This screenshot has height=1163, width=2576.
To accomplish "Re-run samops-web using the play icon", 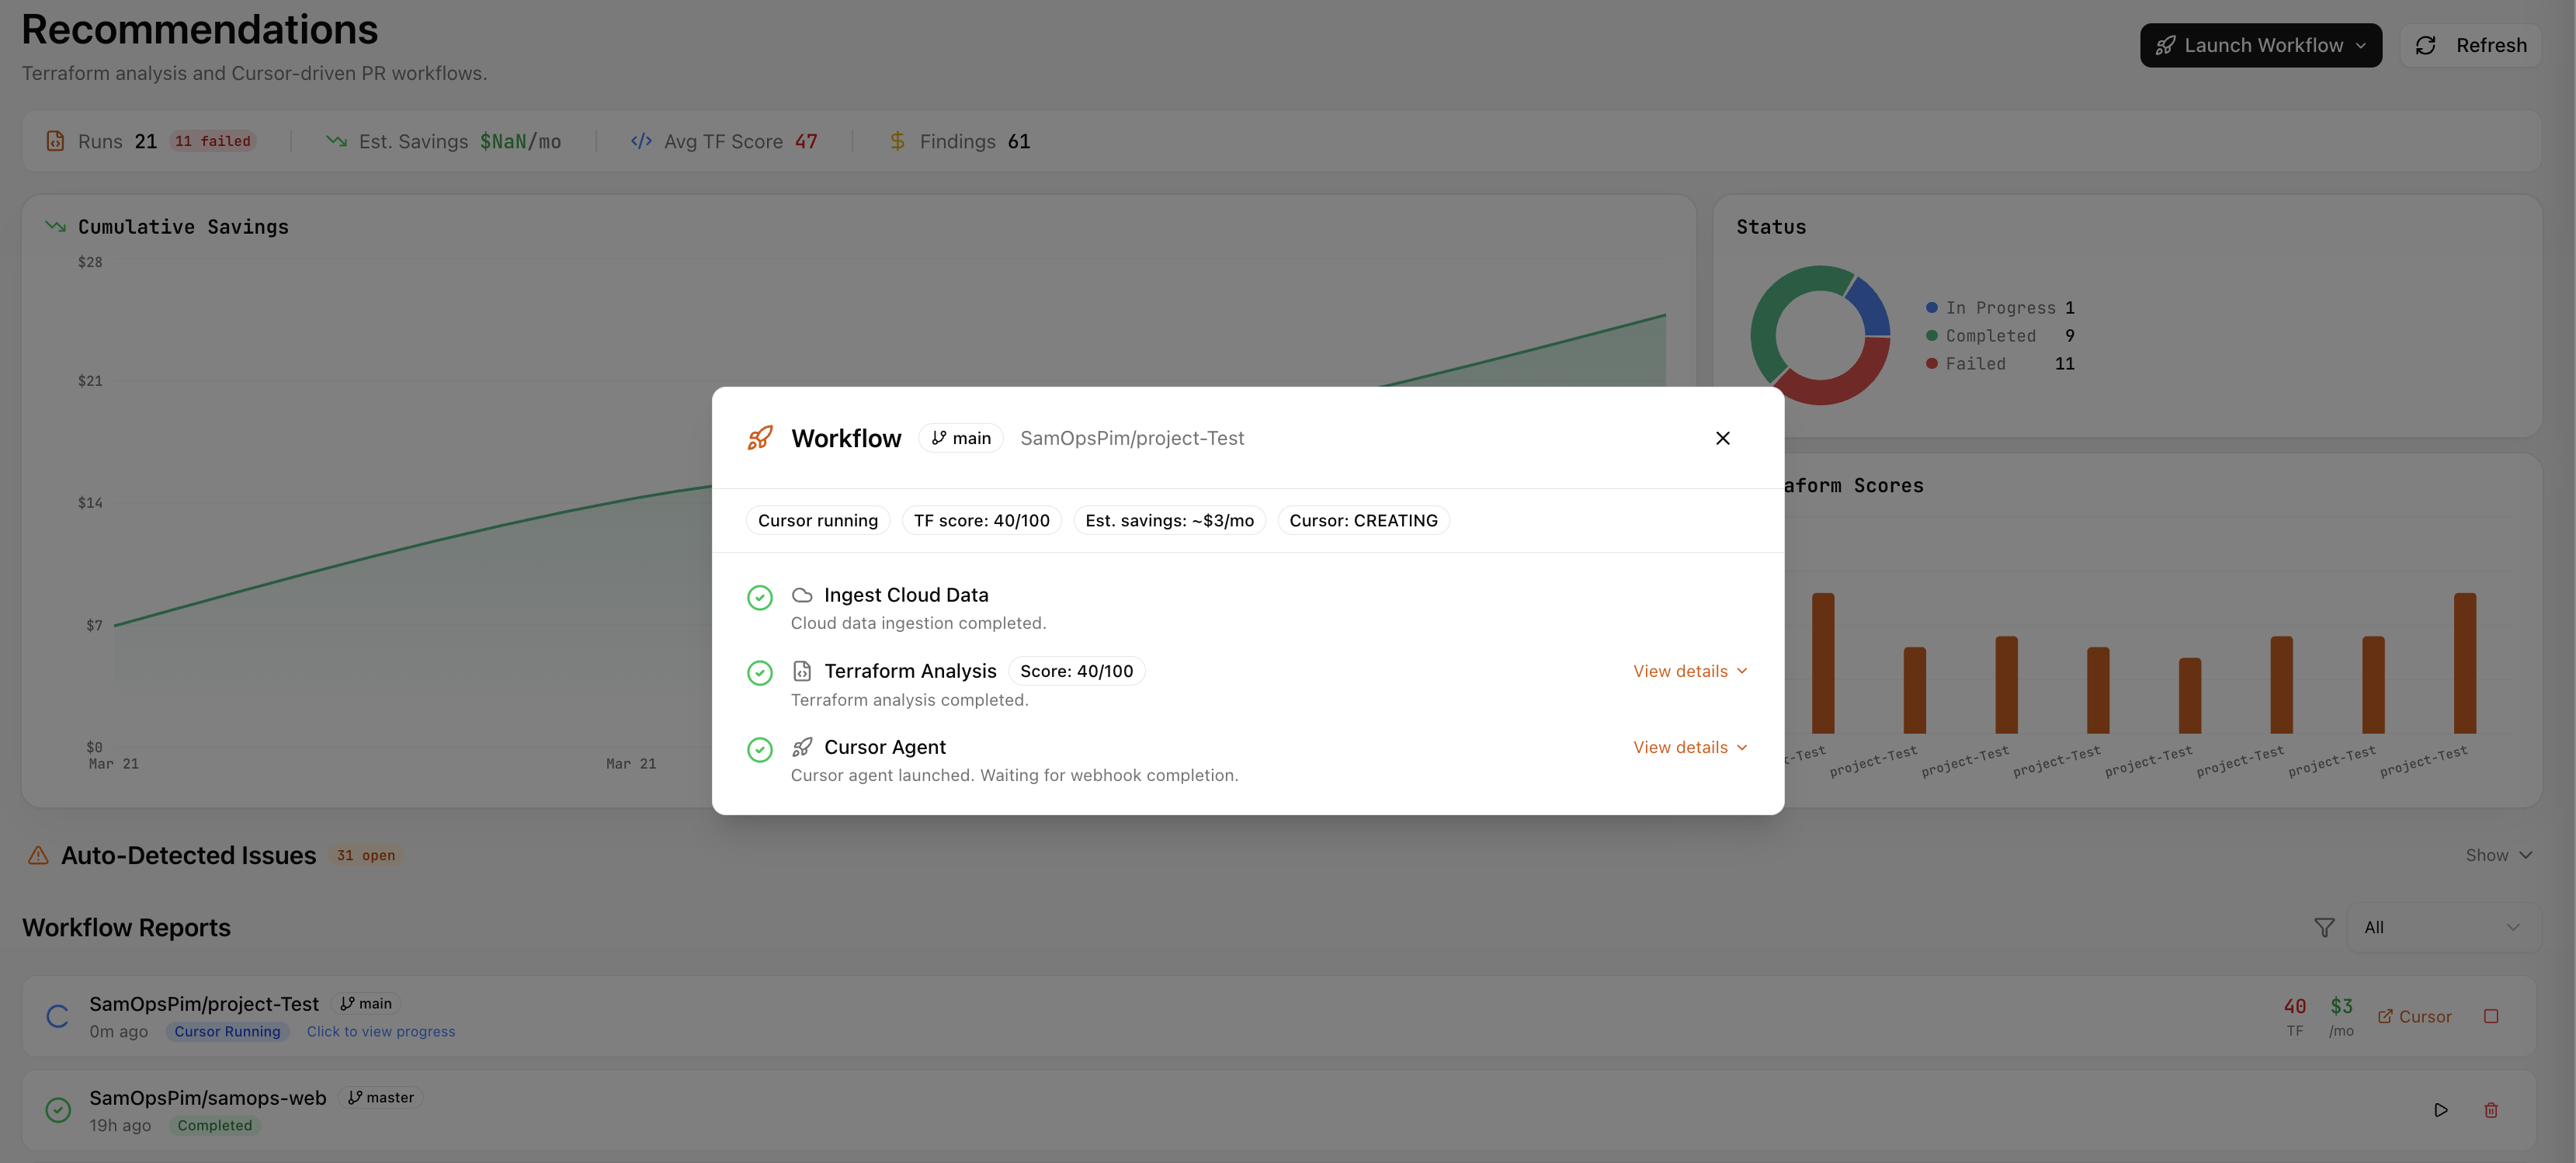I will (2440, 1110).
